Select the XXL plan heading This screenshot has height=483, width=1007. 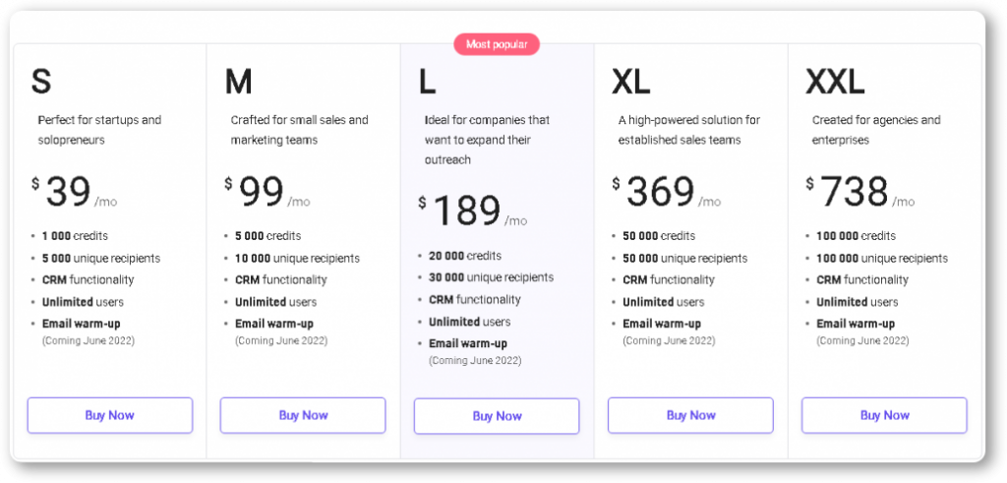[x=835, y=81]
